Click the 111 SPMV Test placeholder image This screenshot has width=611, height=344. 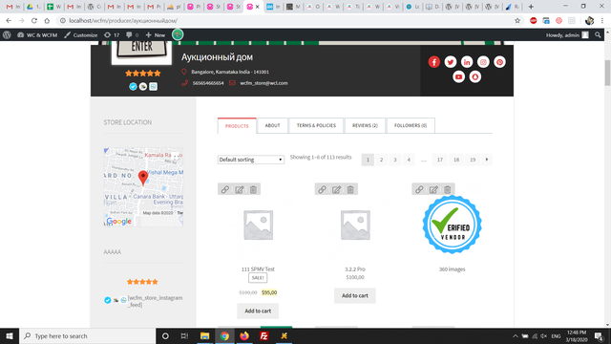(x=258, y=226)
